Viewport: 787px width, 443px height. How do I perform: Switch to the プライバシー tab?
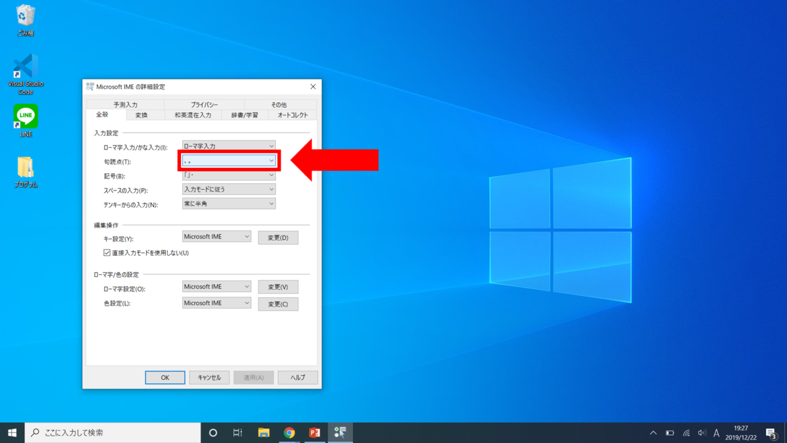[204, 104]
